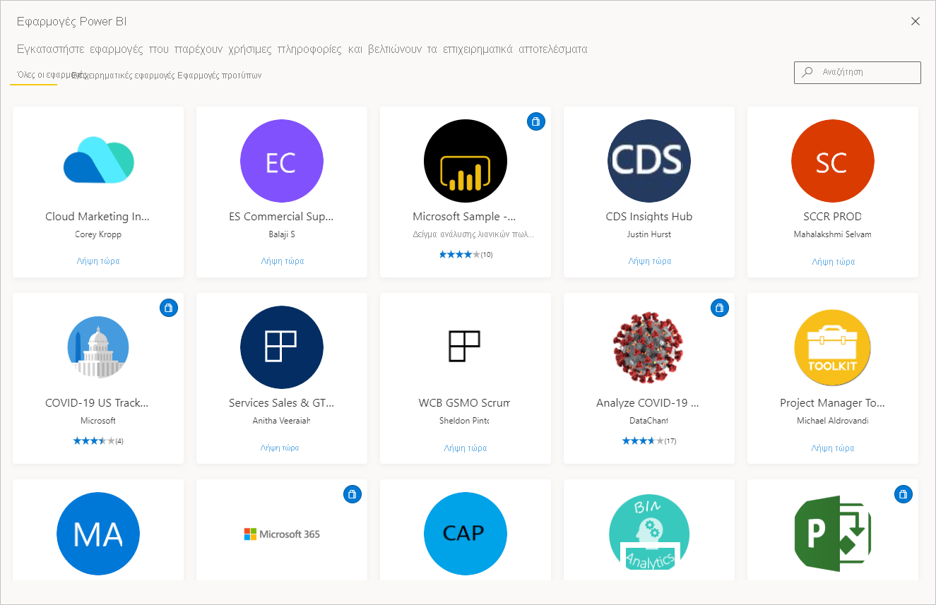The width and height of the screenshot is (936, 605).
Task: Select the orange SC icon for SCCR PROD
Action: pos(832,161)
